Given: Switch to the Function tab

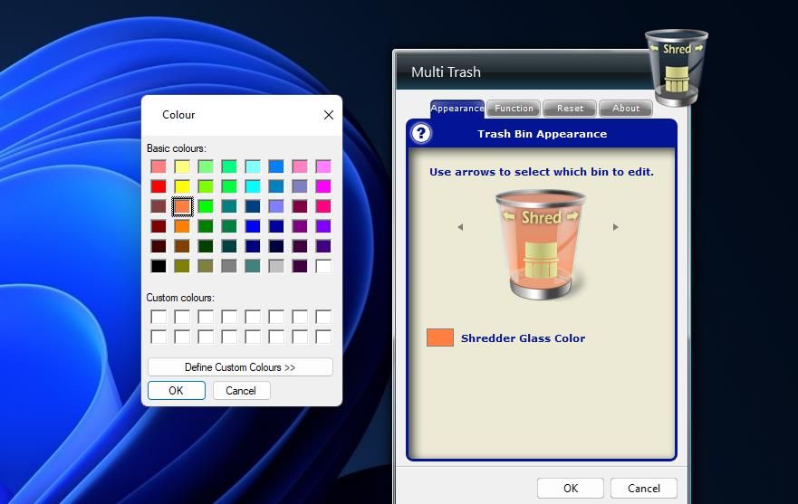Looking at the screenshot, I should (x=514, y=109).
